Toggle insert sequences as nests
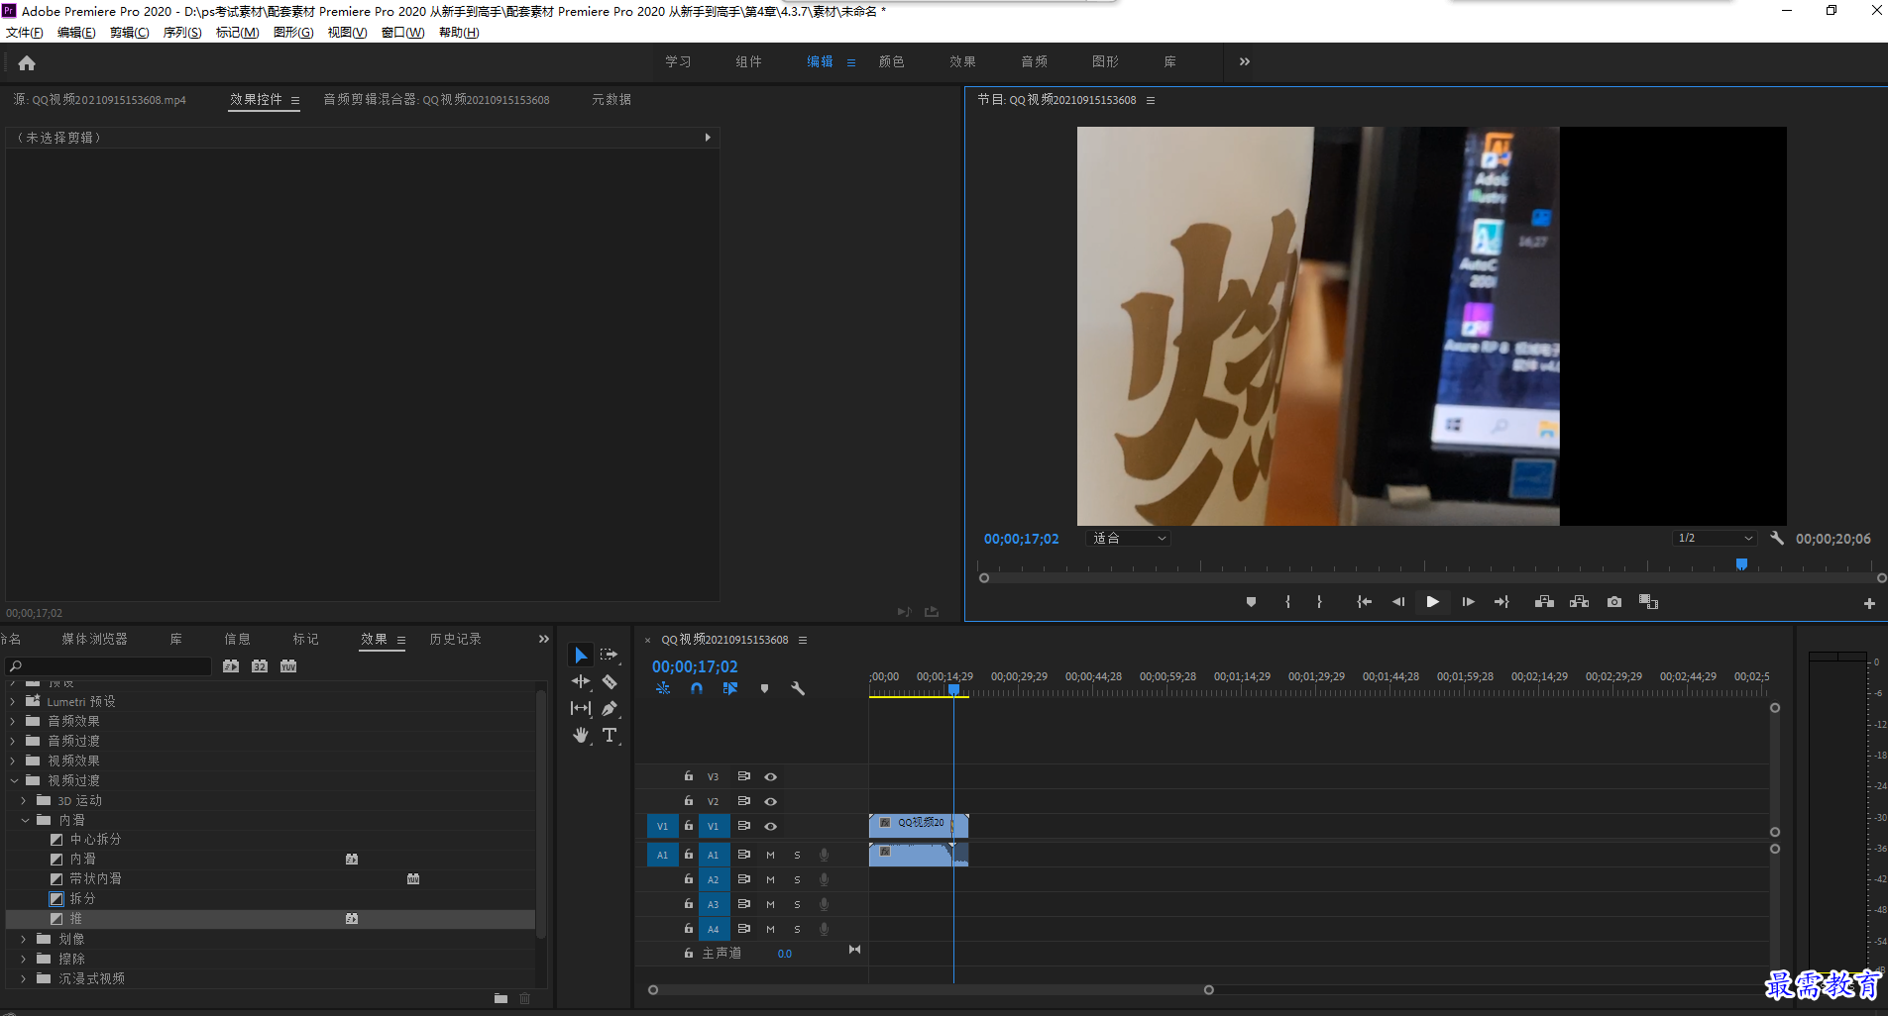This screenshot has width=1888, height=1016. [663, 688]
